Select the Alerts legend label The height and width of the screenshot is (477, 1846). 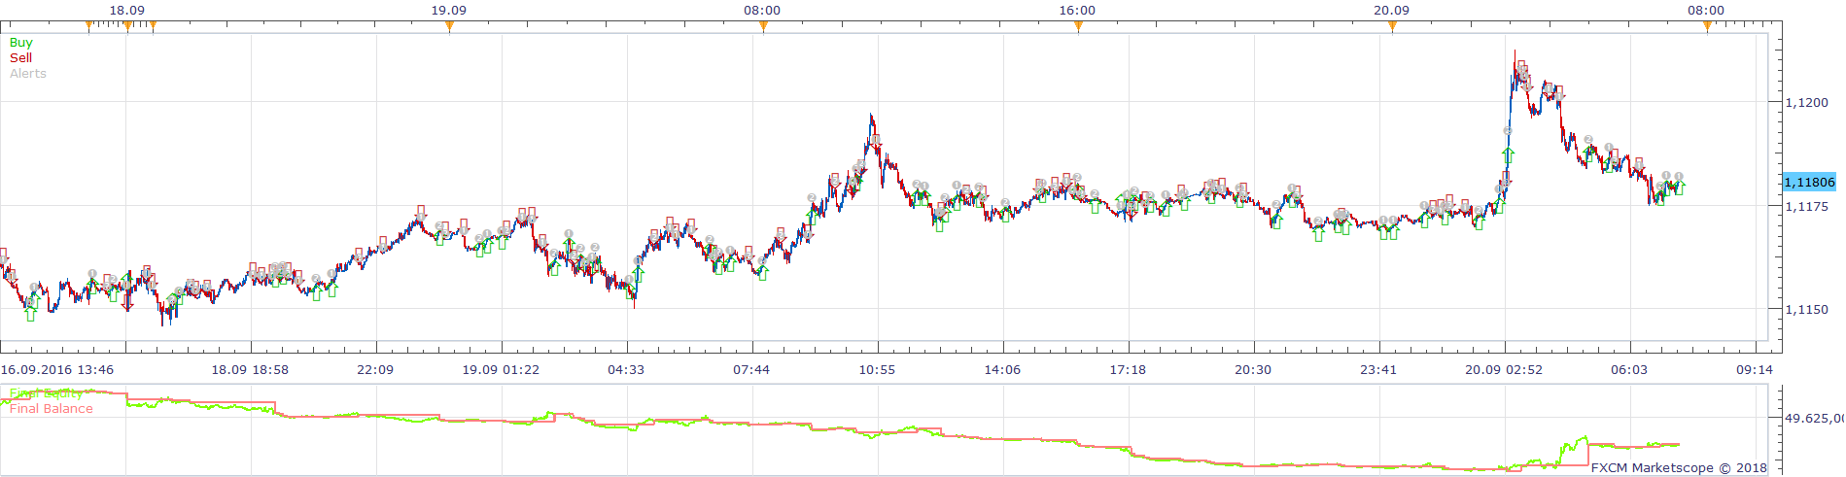(x=28, y=74)
